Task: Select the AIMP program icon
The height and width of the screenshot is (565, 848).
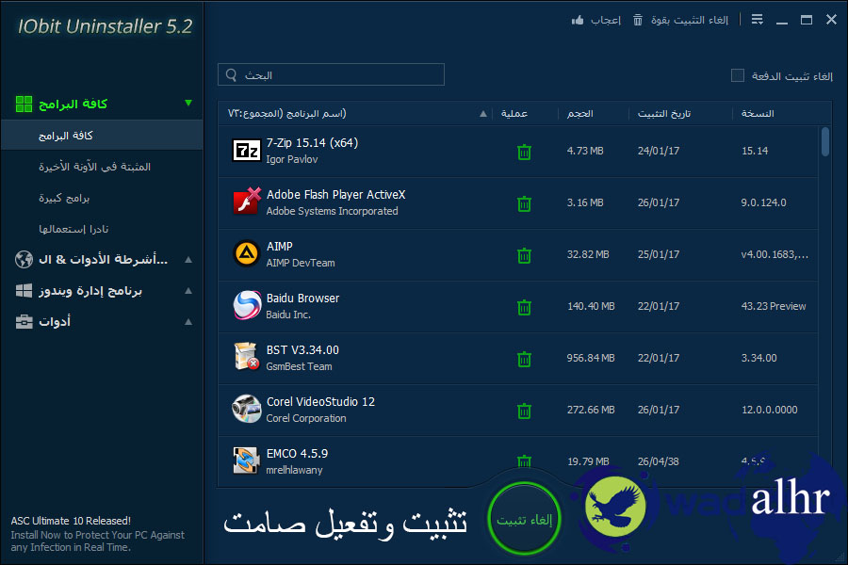Action: tap(247, 253)
